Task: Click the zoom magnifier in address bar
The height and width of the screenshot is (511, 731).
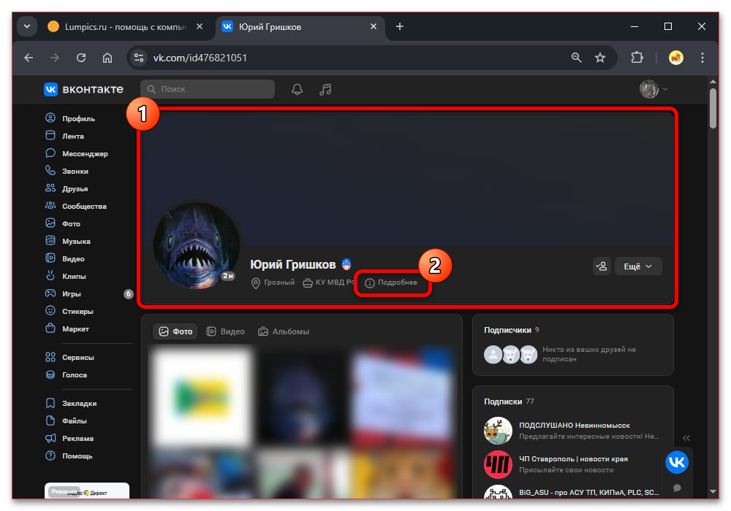Action: click(576, 58)
